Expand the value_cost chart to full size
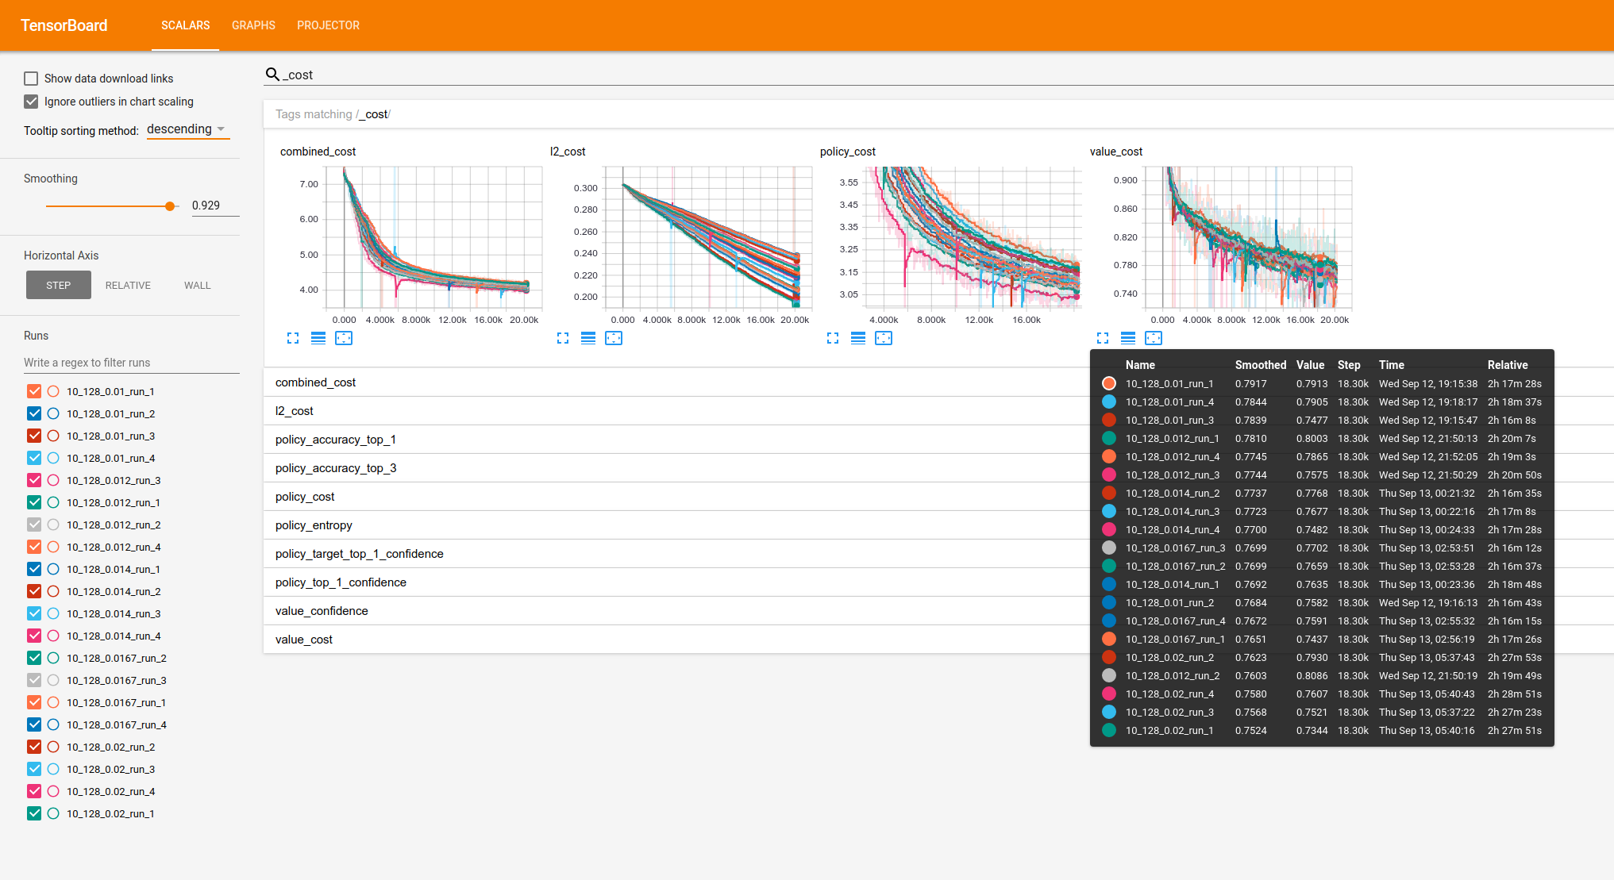This screenshot has height=880, width=1614. [x=1103, y=338]
